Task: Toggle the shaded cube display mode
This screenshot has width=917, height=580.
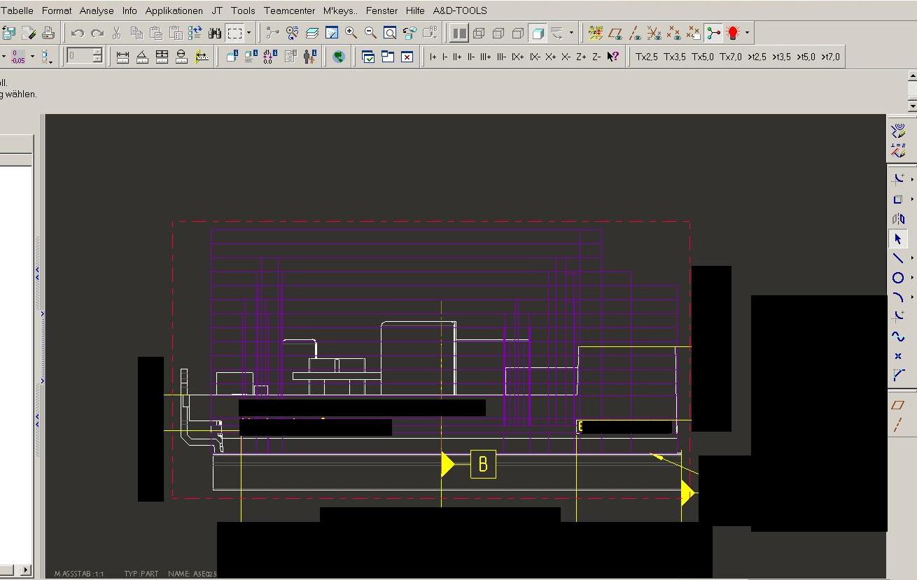Action: [538, 33]
